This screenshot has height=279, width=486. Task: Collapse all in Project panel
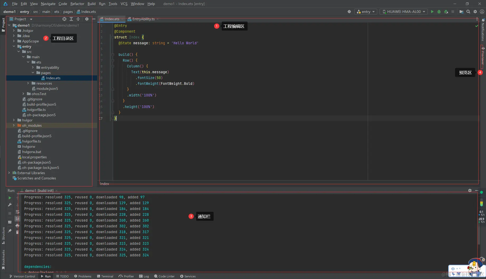78,19
